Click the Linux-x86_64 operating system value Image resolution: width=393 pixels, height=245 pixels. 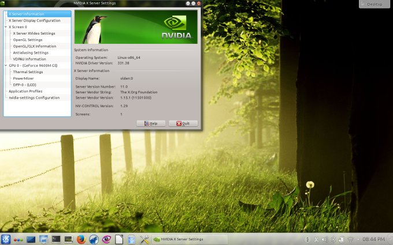click(129, 58)
